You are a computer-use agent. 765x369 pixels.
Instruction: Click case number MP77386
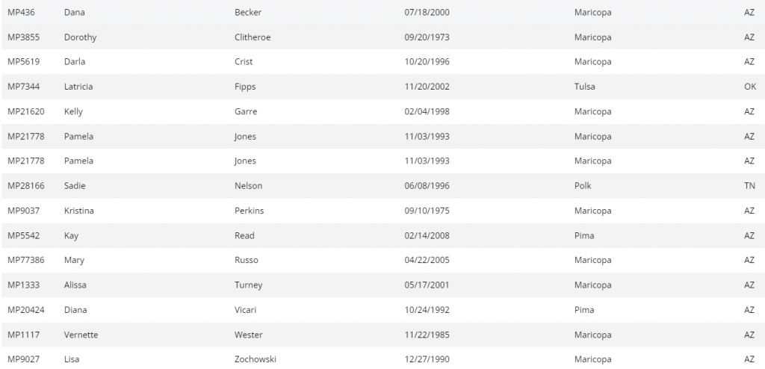24,260
